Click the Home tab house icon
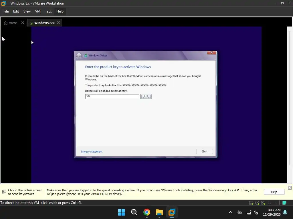This screenshot has width=293, height=219. click(6, 23)
